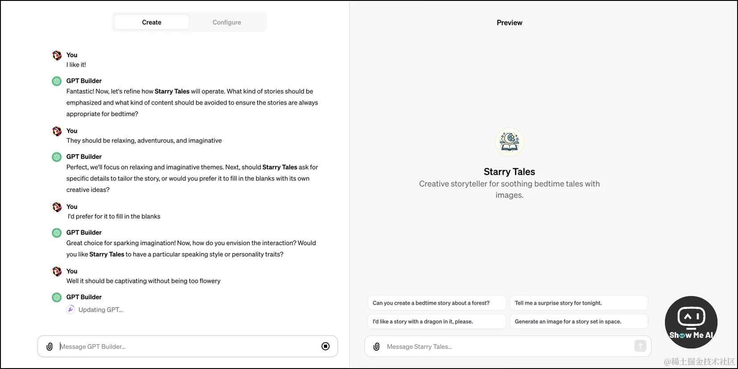This screenshot has height=369, width=738.
Task: Click message 'I like it!'
Action: [x=76, y=65]
